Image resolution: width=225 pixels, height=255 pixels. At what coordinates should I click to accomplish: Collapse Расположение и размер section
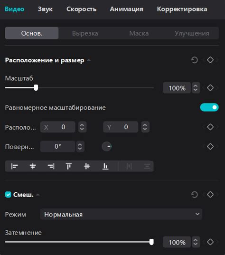[x=89, y=60]
